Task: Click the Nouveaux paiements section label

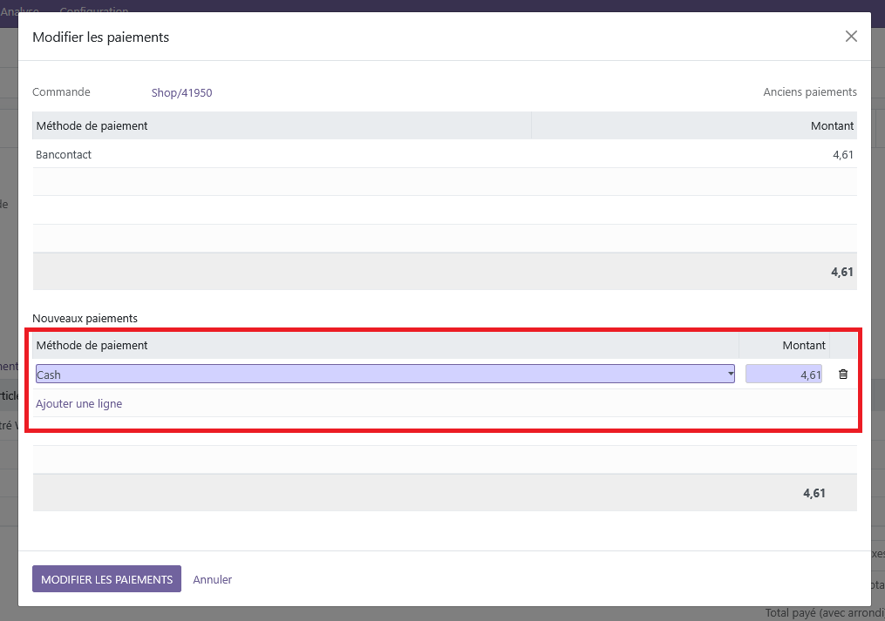Action: pos(85,318)
